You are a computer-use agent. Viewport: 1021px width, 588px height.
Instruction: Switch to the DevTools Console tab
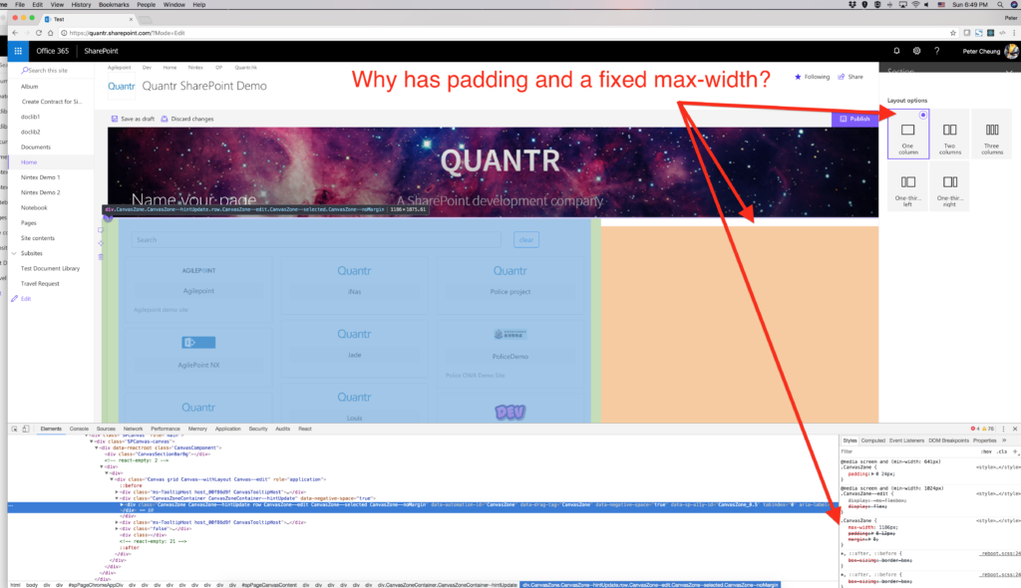click(x=79, y=429)
